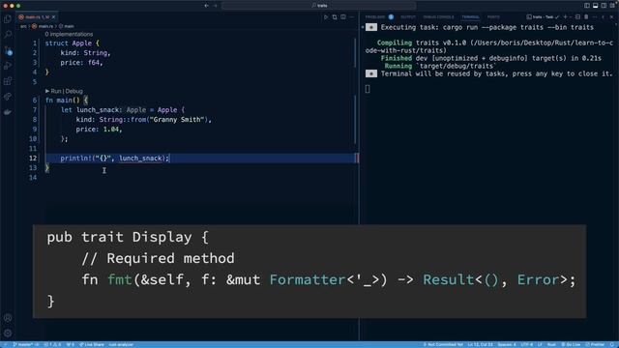Open the terminal panel more actions menu
The height and width of the screenshot is (348, 619).
(595, 17)
